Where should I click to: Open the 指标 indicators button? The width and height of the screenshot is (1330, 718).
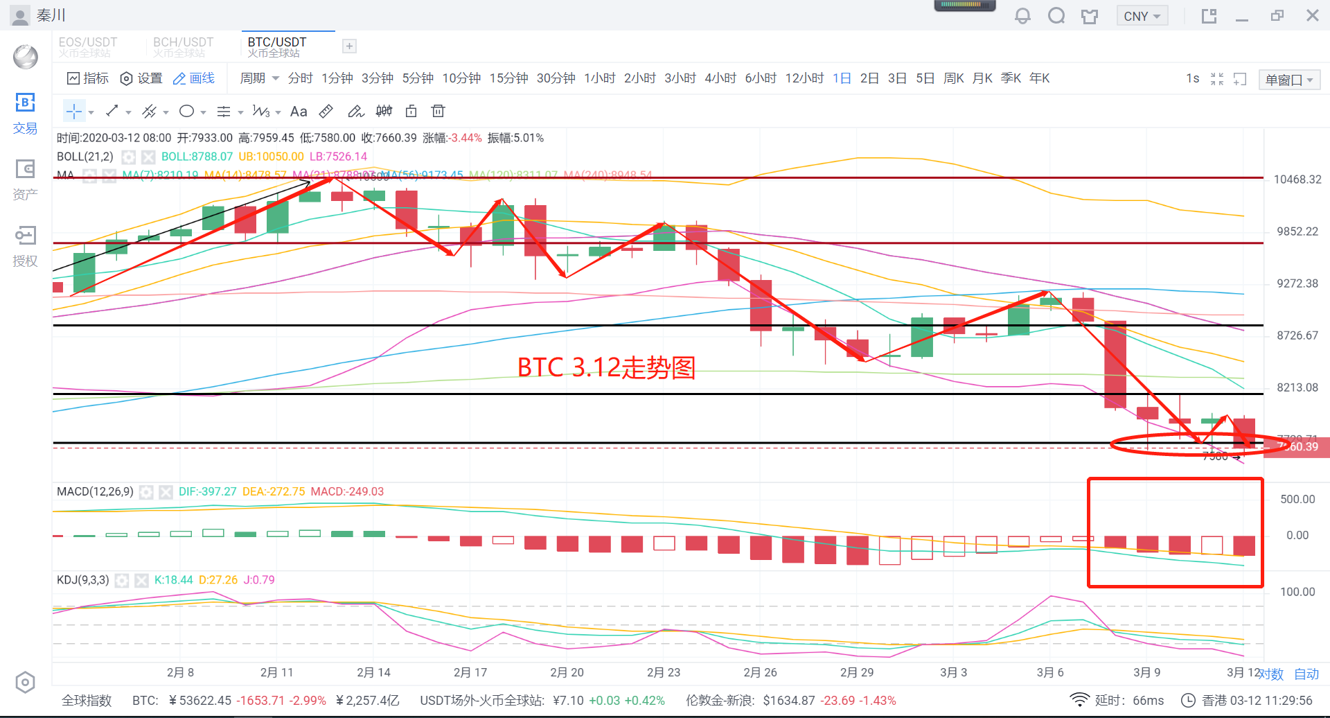(88, 78)
